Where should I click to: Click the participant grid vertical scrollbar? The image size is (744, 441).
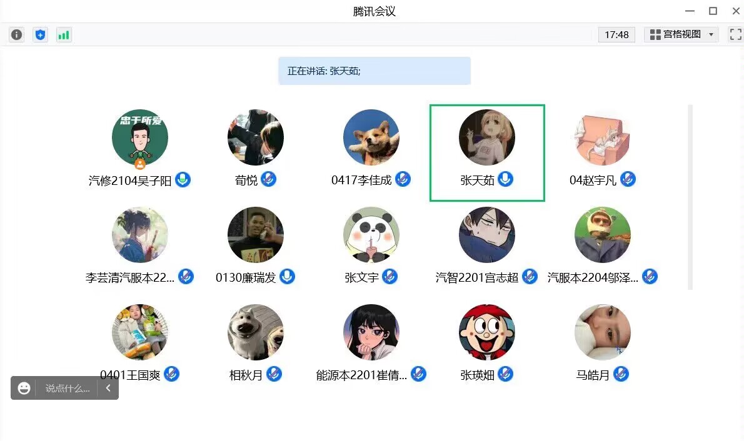[690, 197]
